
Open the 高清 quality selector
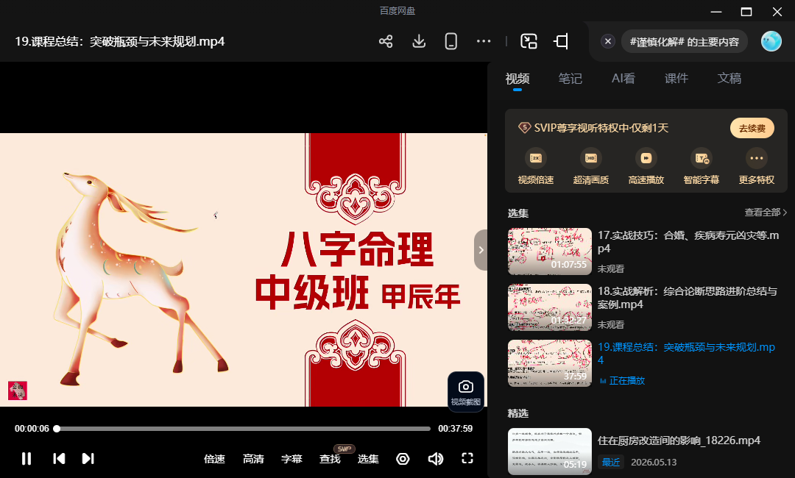pos(253,459)
